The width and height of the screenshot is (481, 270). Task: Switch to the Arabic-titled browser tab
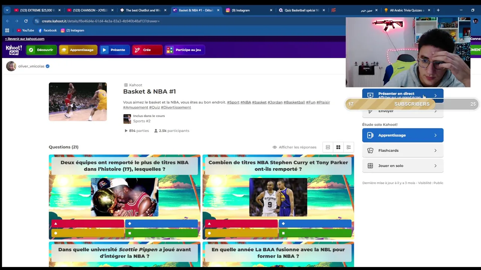354,10
